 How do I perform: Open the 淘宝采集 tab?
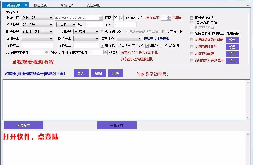tap(94, 5)
